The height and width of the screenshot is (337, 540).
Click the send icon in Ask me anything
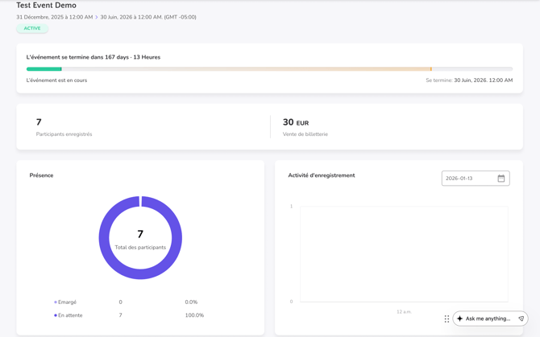point(521,319)
